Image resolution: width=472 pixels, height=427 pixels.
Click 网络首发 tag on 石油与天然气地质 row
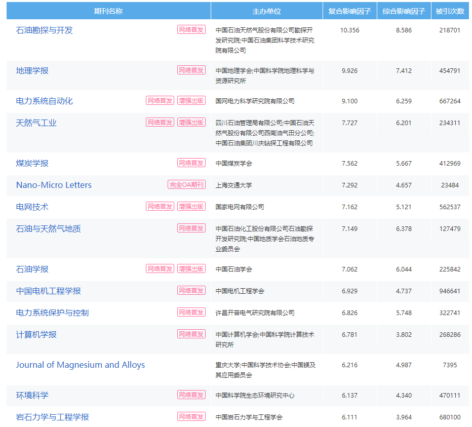click(191, 228)
